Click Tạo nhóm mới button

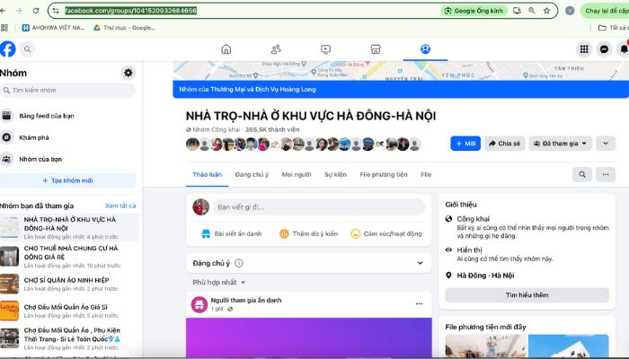coord(67,180)
